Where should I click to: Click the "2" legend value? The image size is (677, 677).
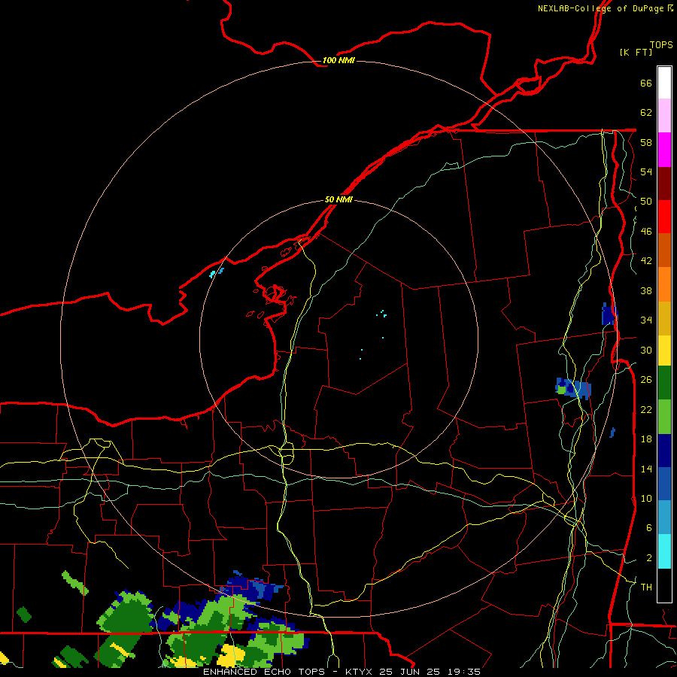(649, 558)
